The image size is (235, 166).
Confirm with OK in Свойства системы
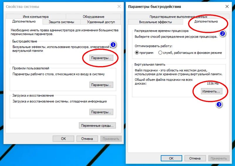click(x=63, y=139)
